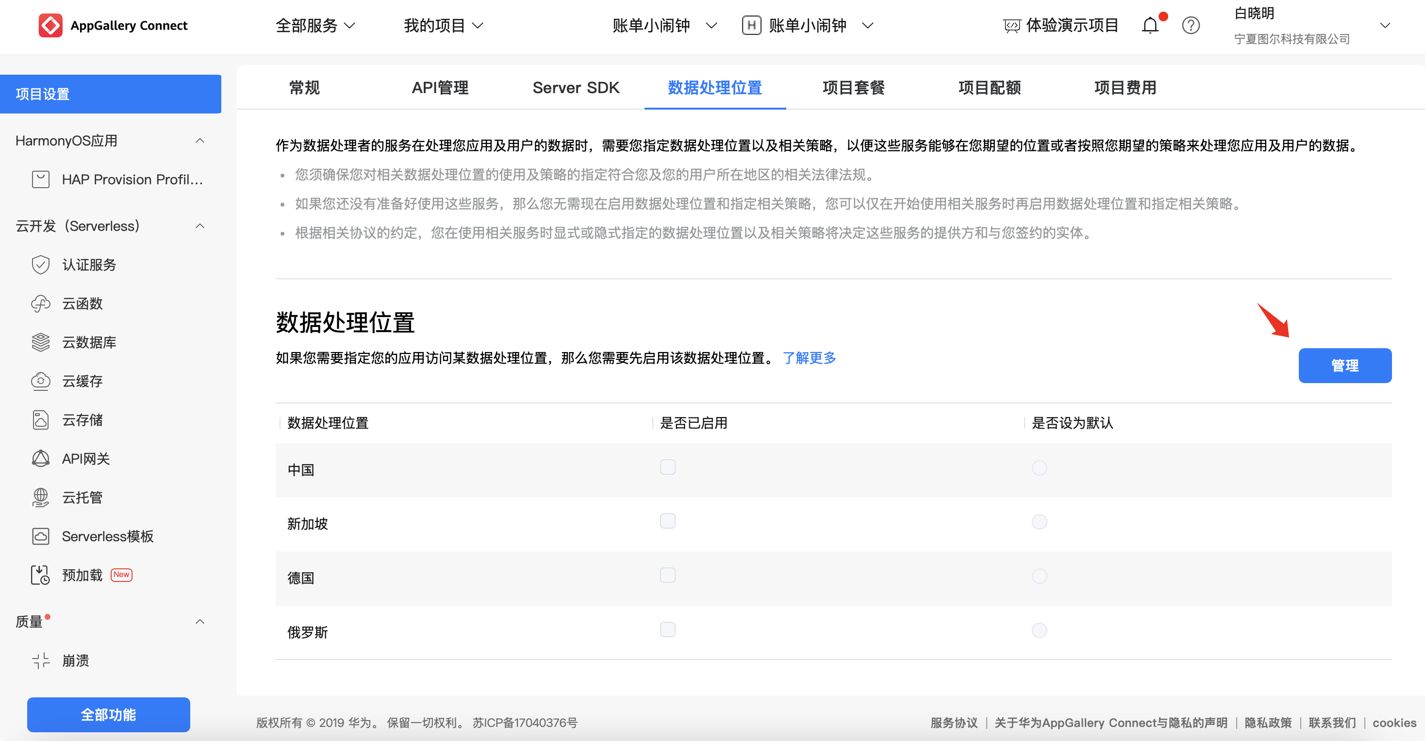Open 云数据库 in the sidebar
The image size is (1425, 741).
pyautogui.click(x=89, y=342)
